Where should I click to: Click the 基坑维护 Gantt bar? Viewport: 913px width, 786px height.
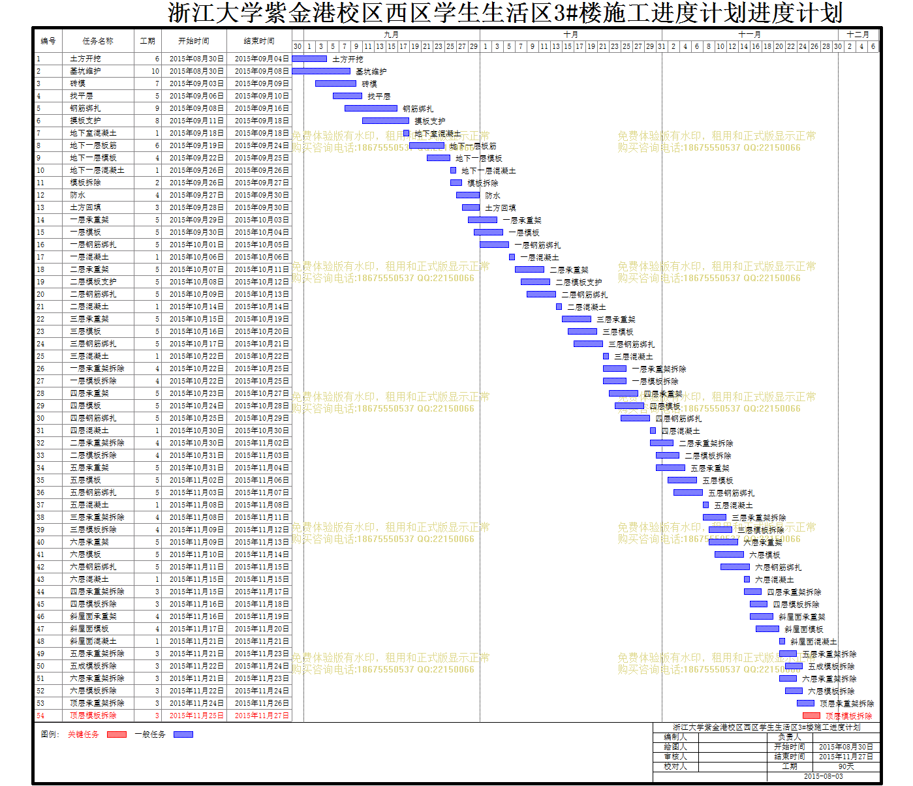pos(321,71)
